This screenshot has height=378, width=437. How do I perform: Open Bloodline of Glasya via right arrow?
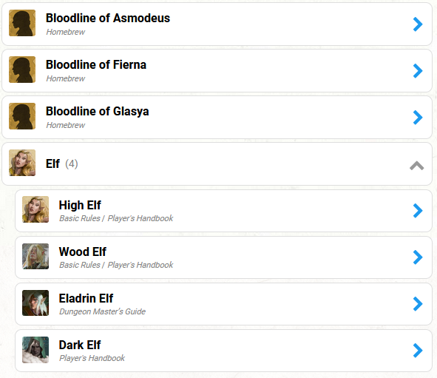(418, 118)
